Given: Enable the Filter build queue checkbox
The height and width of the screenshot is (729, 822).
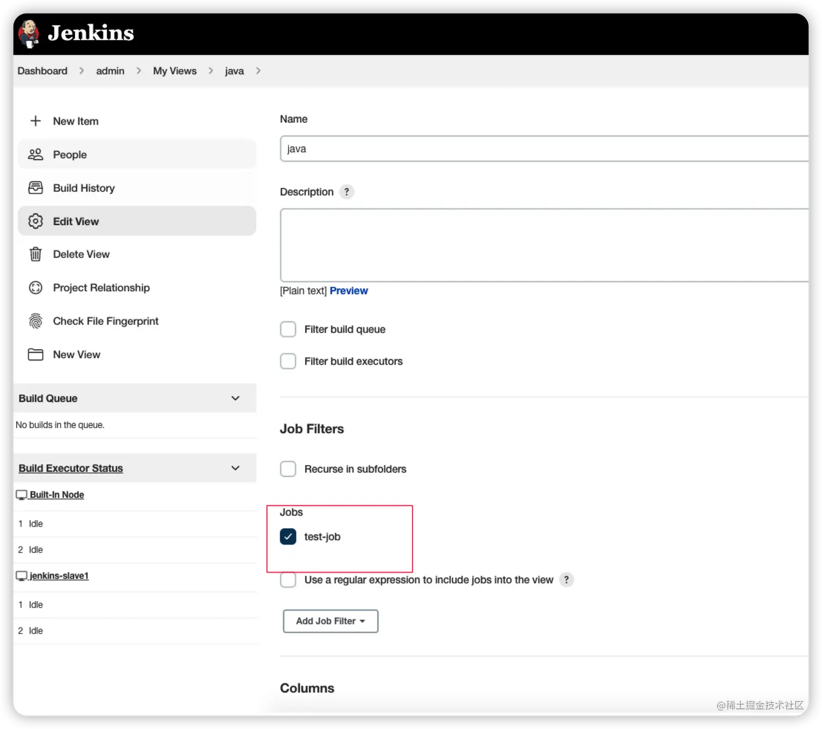Looking at the screenshot, I should point(288,329).
